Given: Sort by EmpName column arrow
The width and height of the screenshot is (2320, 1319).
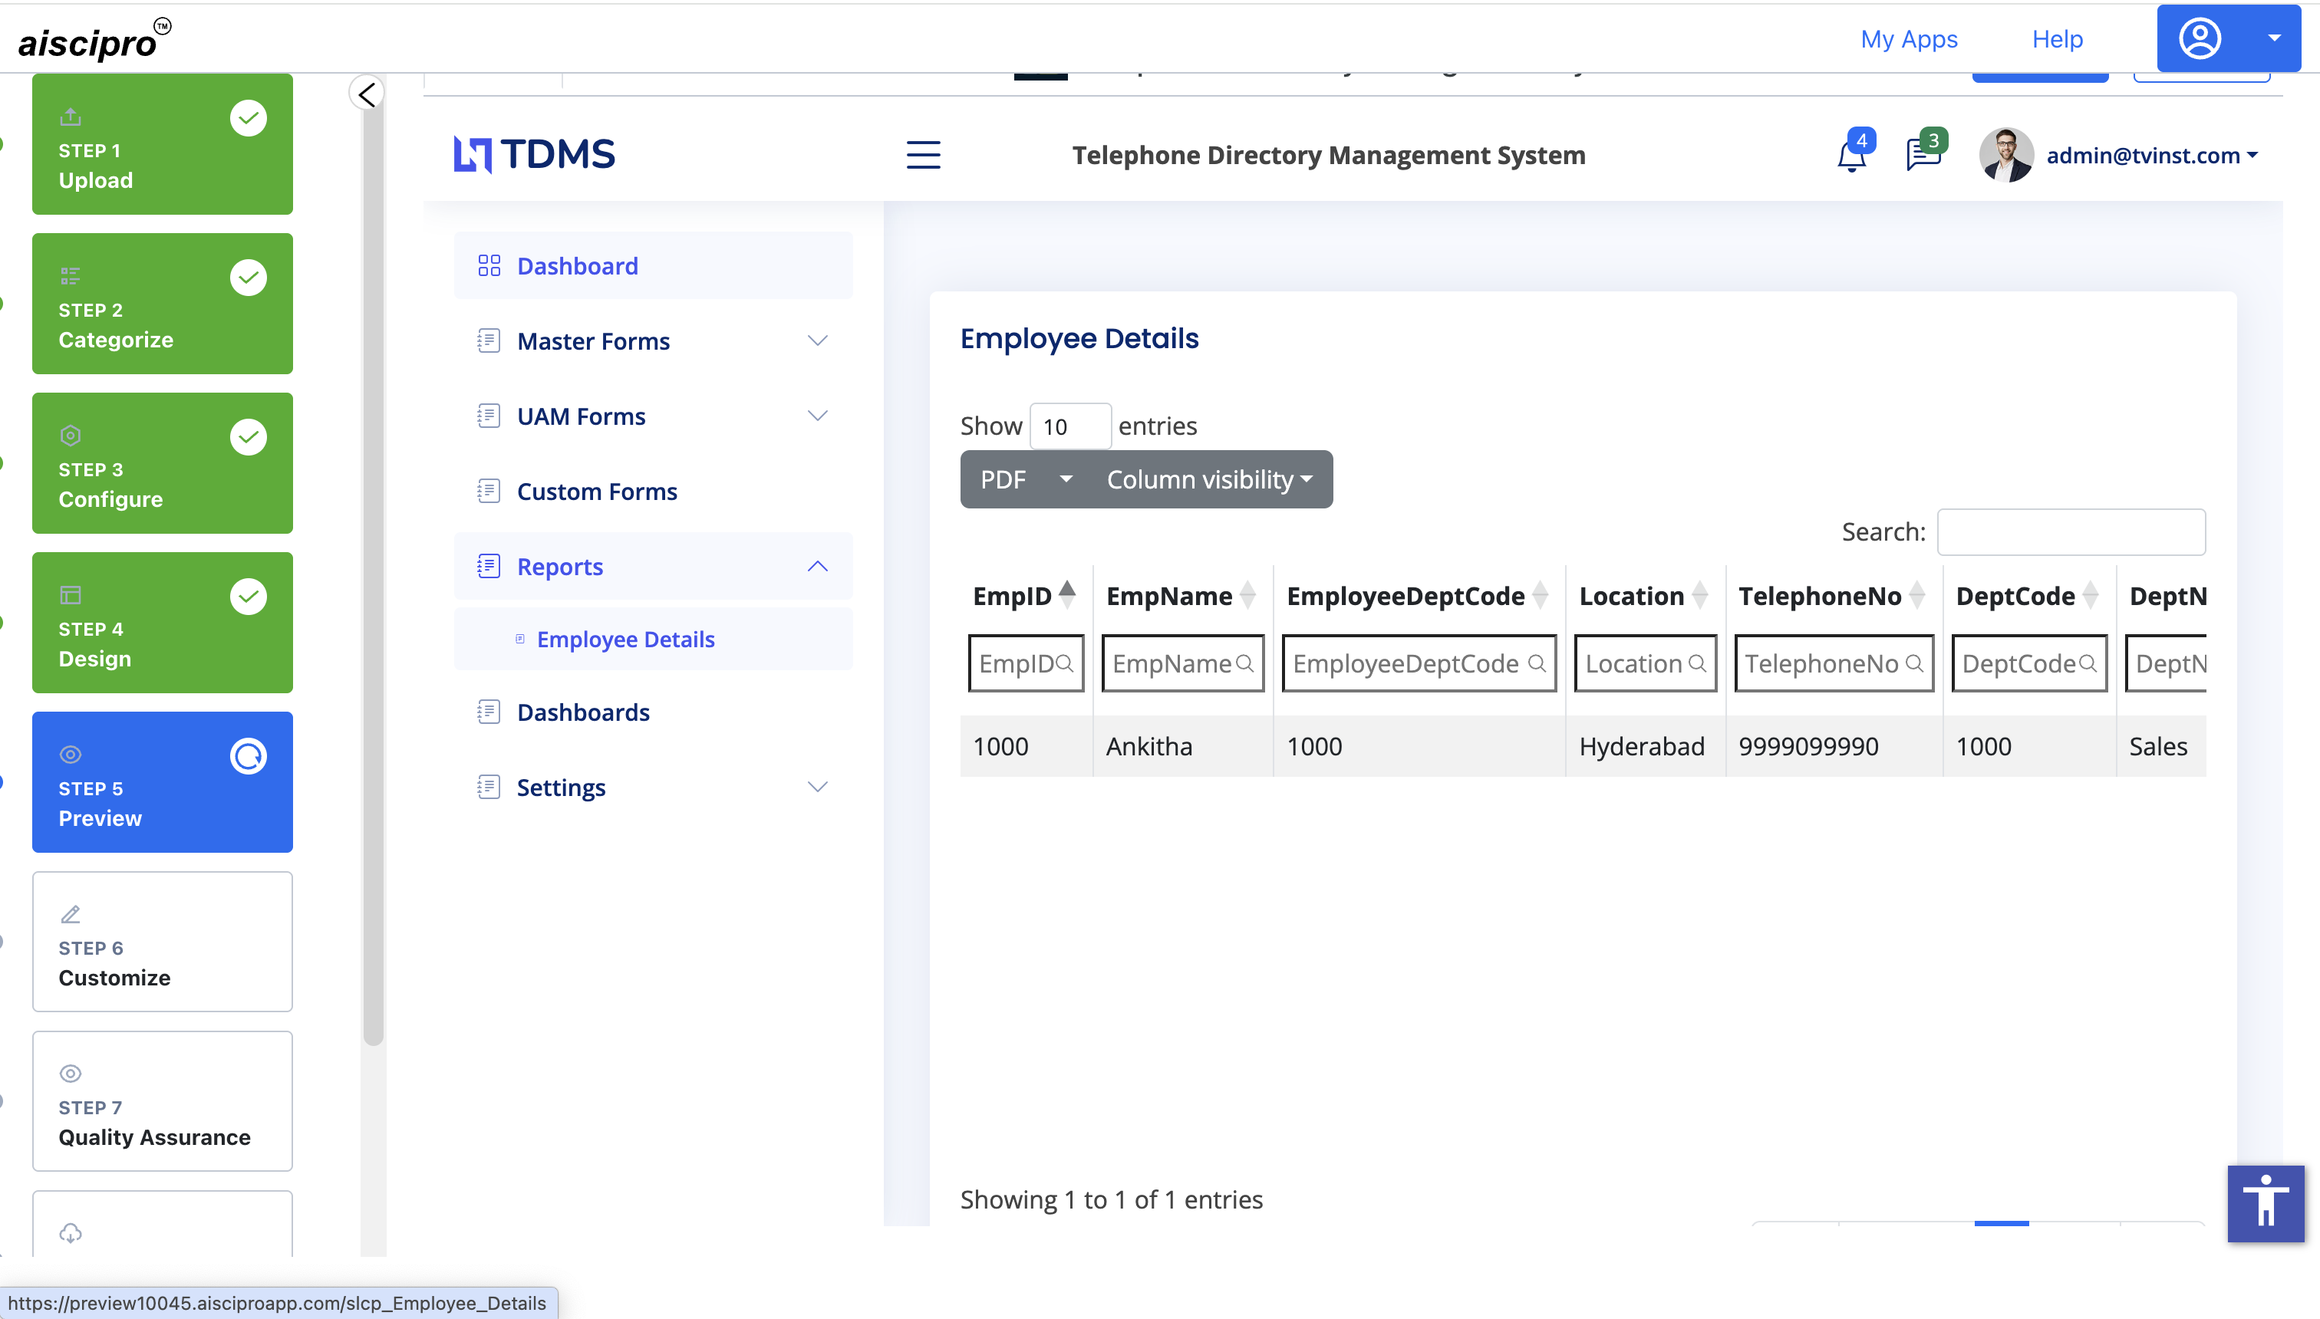Looking at the screenshot, I should pos(1248,595).
